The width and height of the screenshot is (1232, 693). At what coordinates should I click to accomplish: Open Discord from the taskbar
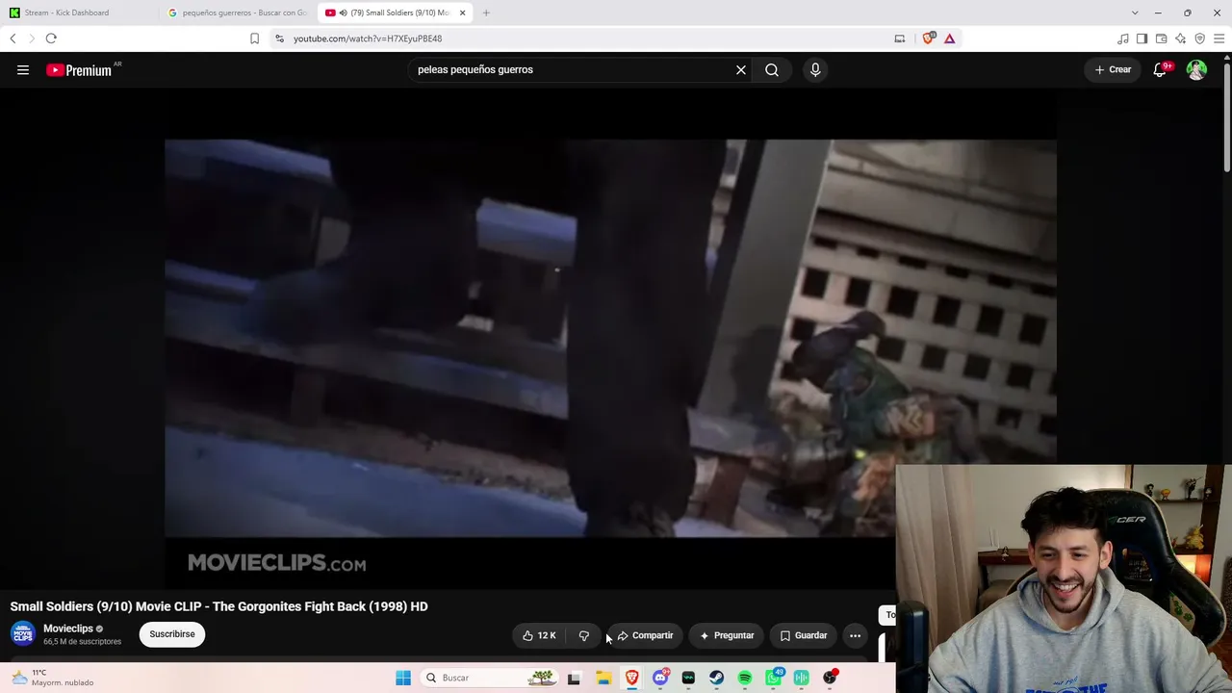[x=660, y=678]
